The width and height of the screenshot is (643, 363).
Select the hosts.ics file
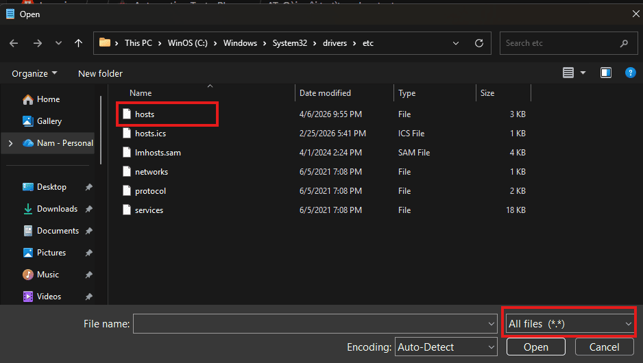pyautogui.click(x=151, y=134)
